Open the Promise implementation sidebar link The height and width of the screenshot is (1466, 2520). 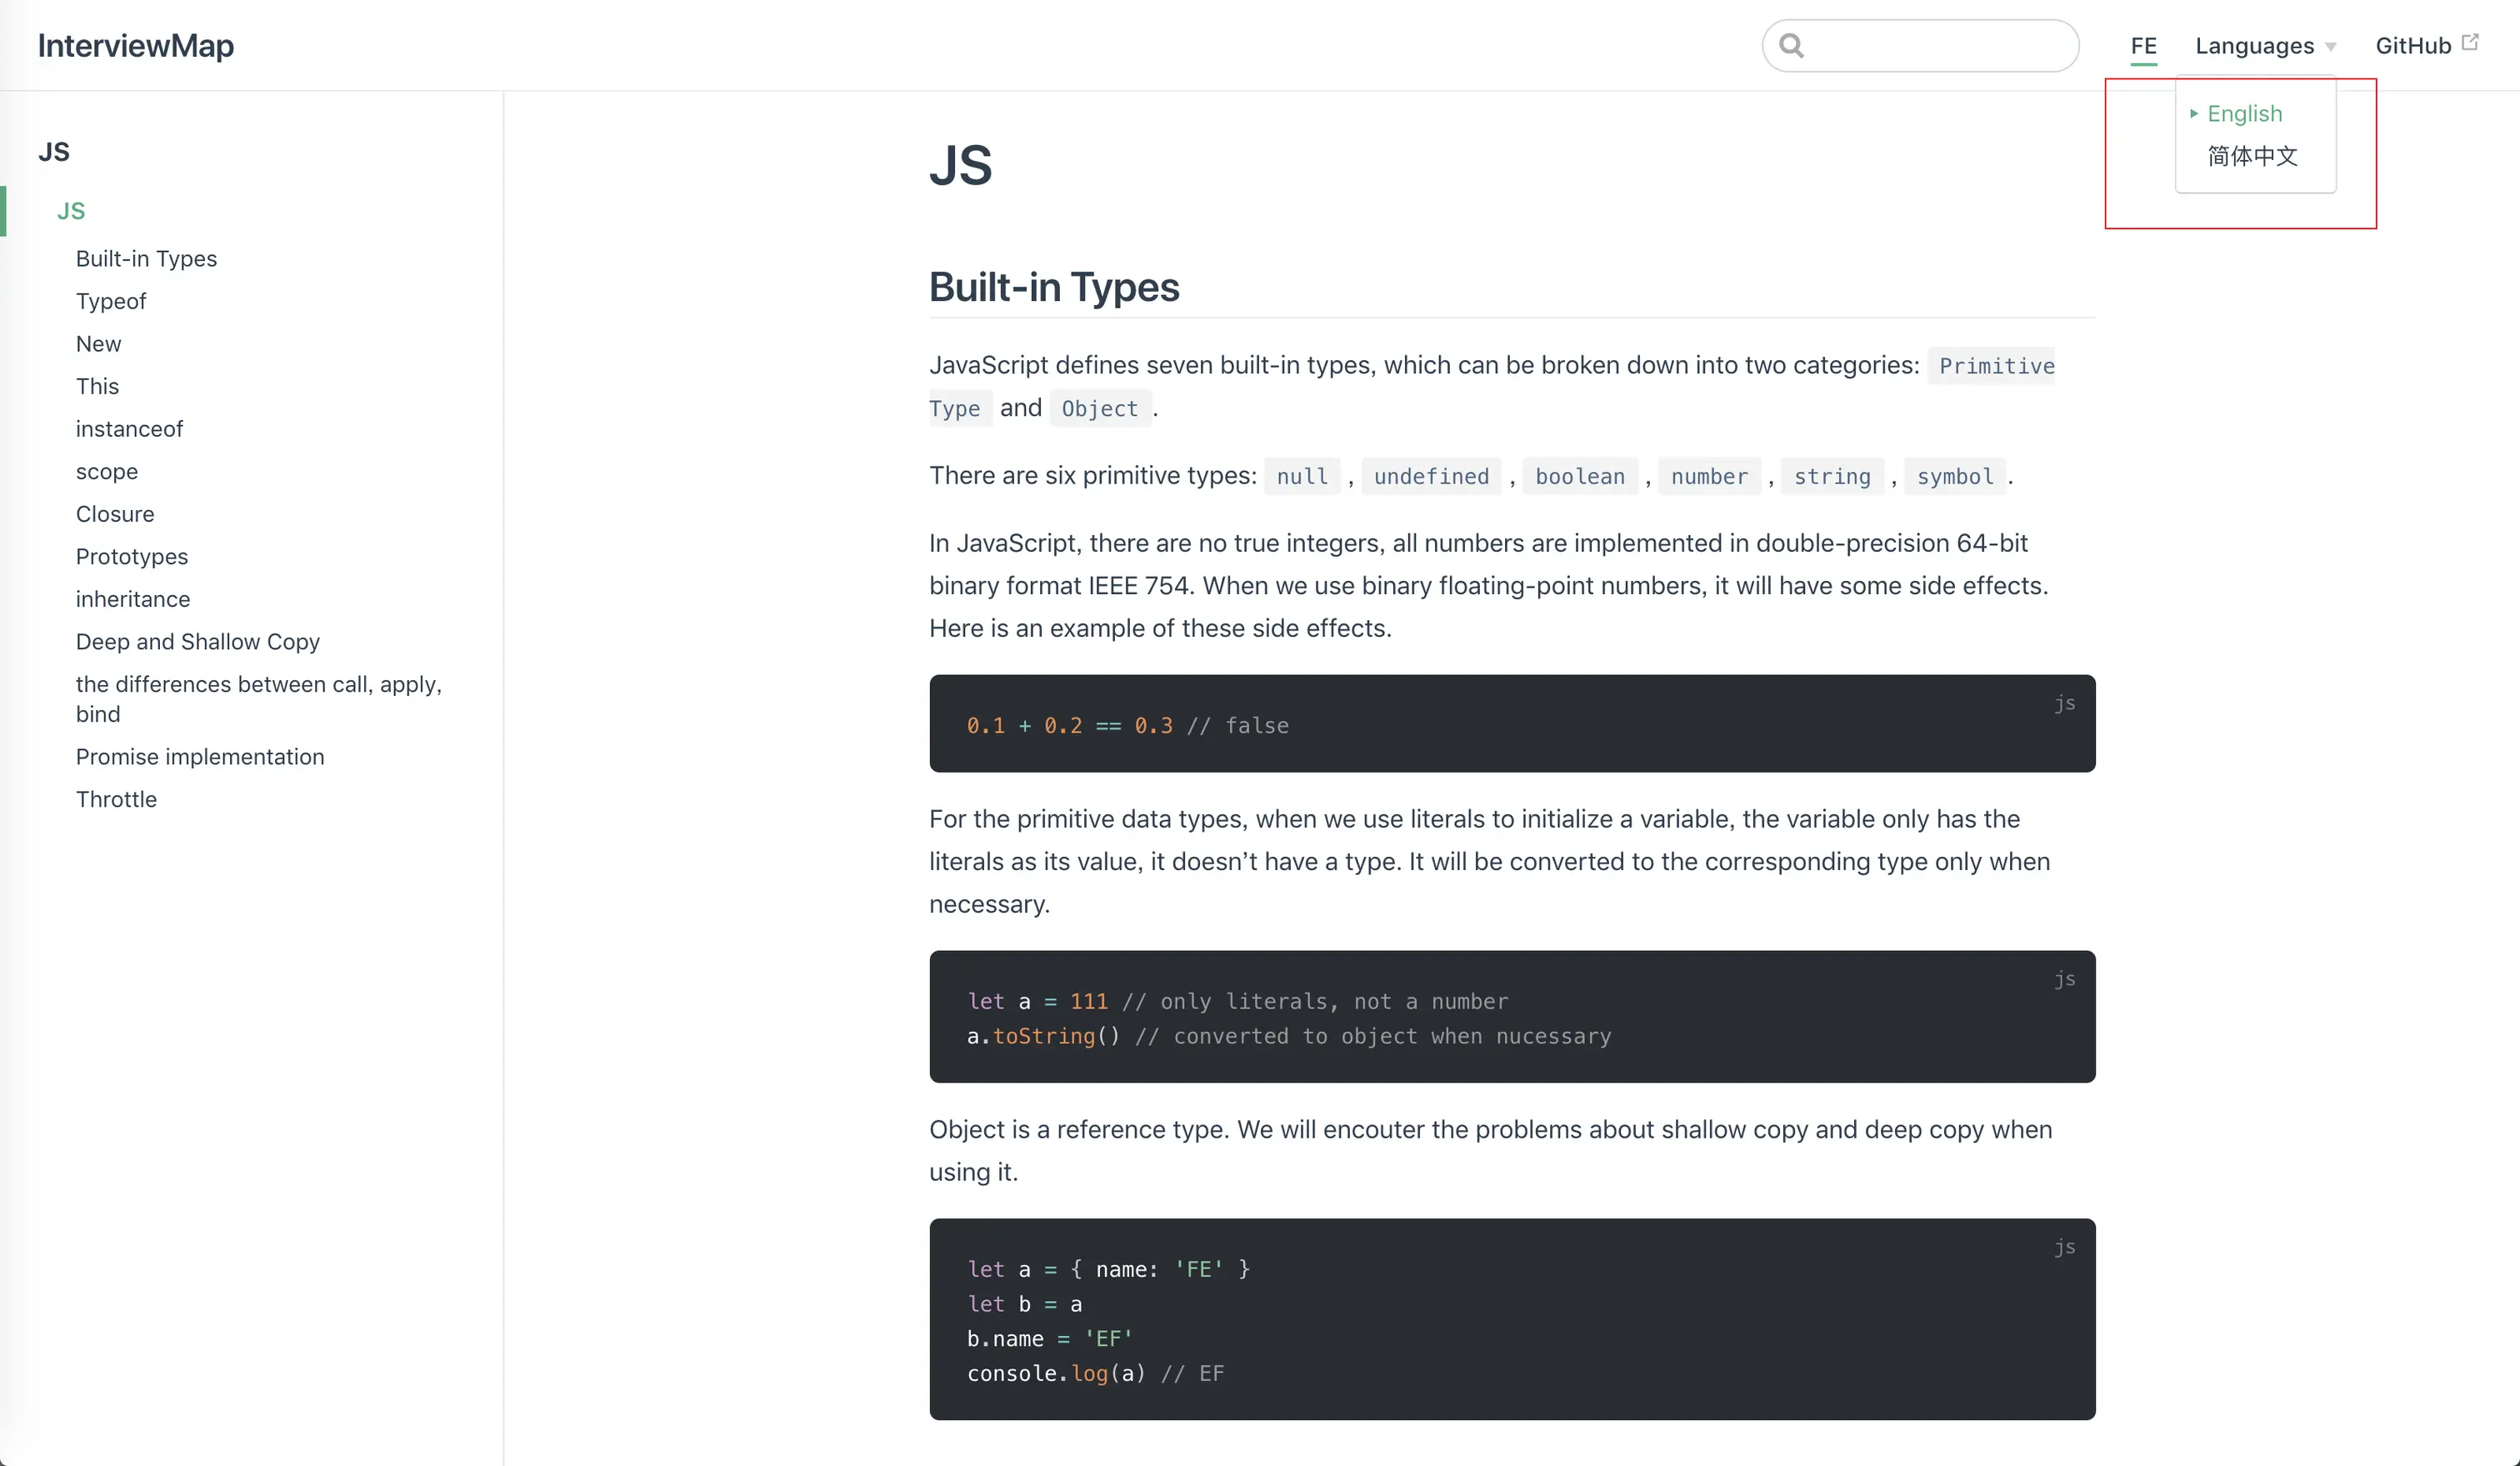[x=200, y=757]
